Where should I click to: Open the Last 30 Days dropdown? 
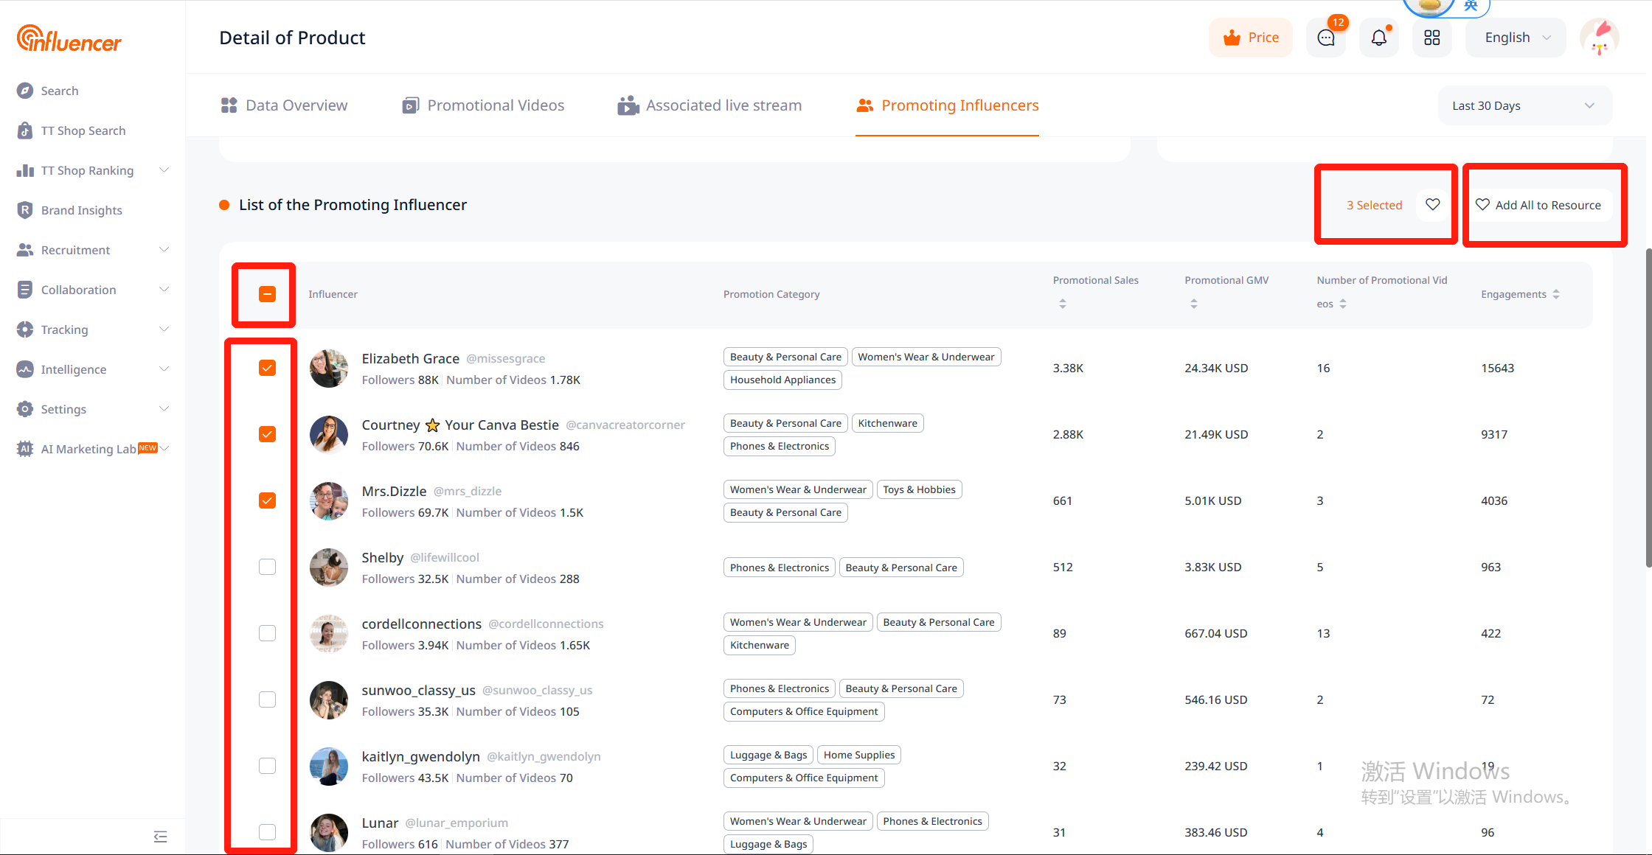tap(1524, 105)
